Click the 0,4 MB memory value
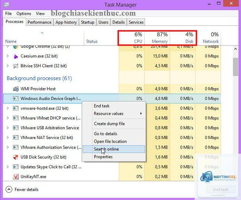This screenshot has width=241, height=200. (161, 118)
